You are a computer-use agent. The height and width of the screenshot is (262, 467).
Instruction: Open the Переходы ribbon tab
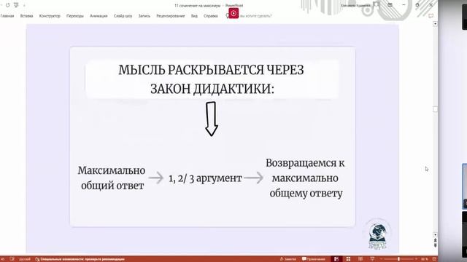pos(75,16)
